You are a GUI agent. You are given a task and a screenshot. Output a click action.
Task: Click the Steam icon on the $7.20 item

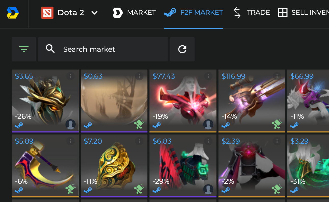point(88,190)
